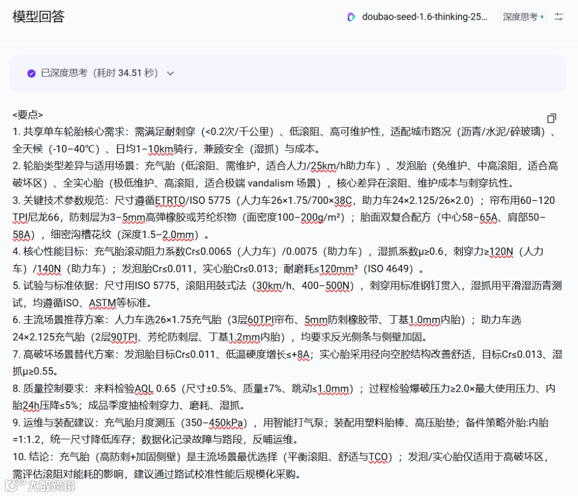Screen dimensions: 578x496
Task: Click the underlined ETRTO/ISO 5775 text
Action: pos(193,201)
